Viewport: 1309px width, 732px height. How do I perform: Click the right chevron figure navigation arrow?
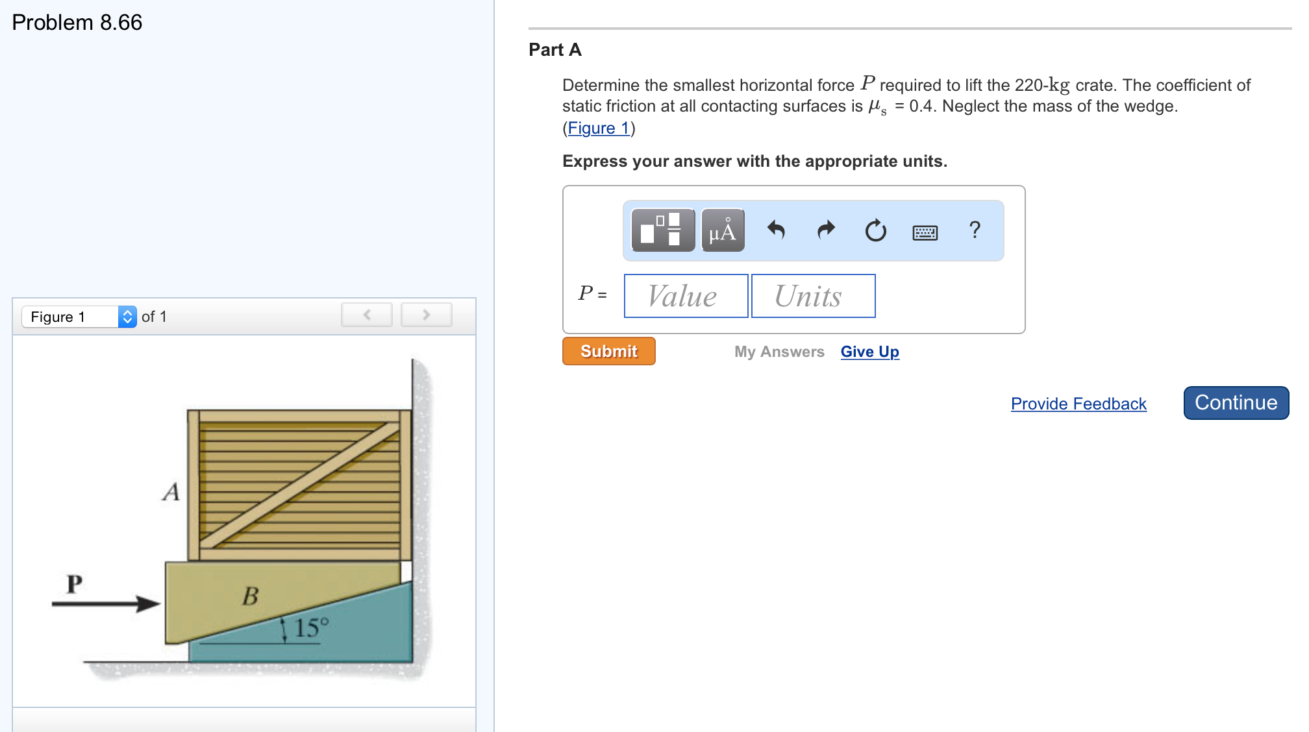pos(426,314)
